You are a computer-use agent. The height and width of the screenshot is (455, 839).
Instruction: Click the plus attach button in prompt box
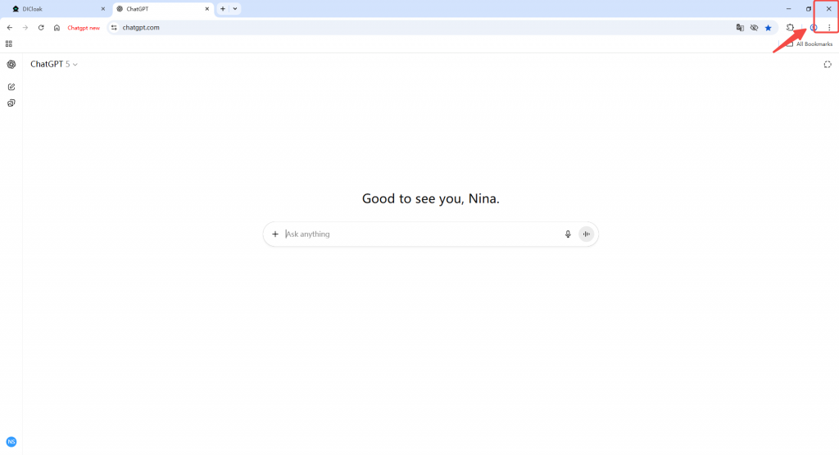coord(275,234)
